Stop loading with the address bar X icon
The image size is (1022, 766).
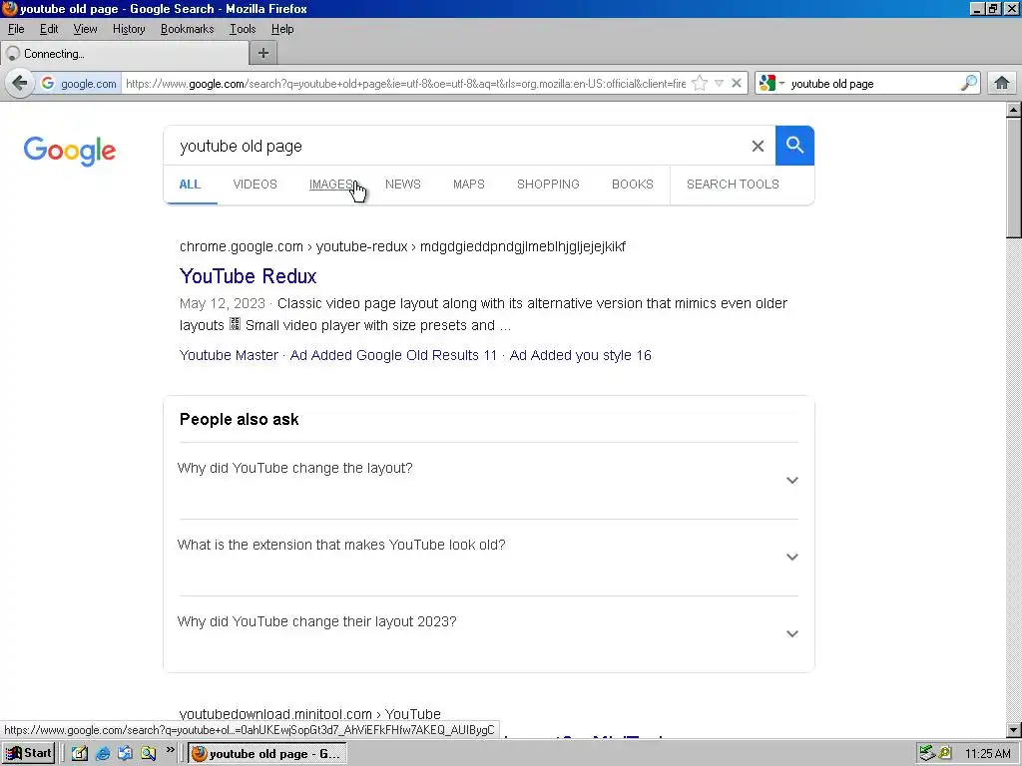pyautogui.click(x=737, y=84)
